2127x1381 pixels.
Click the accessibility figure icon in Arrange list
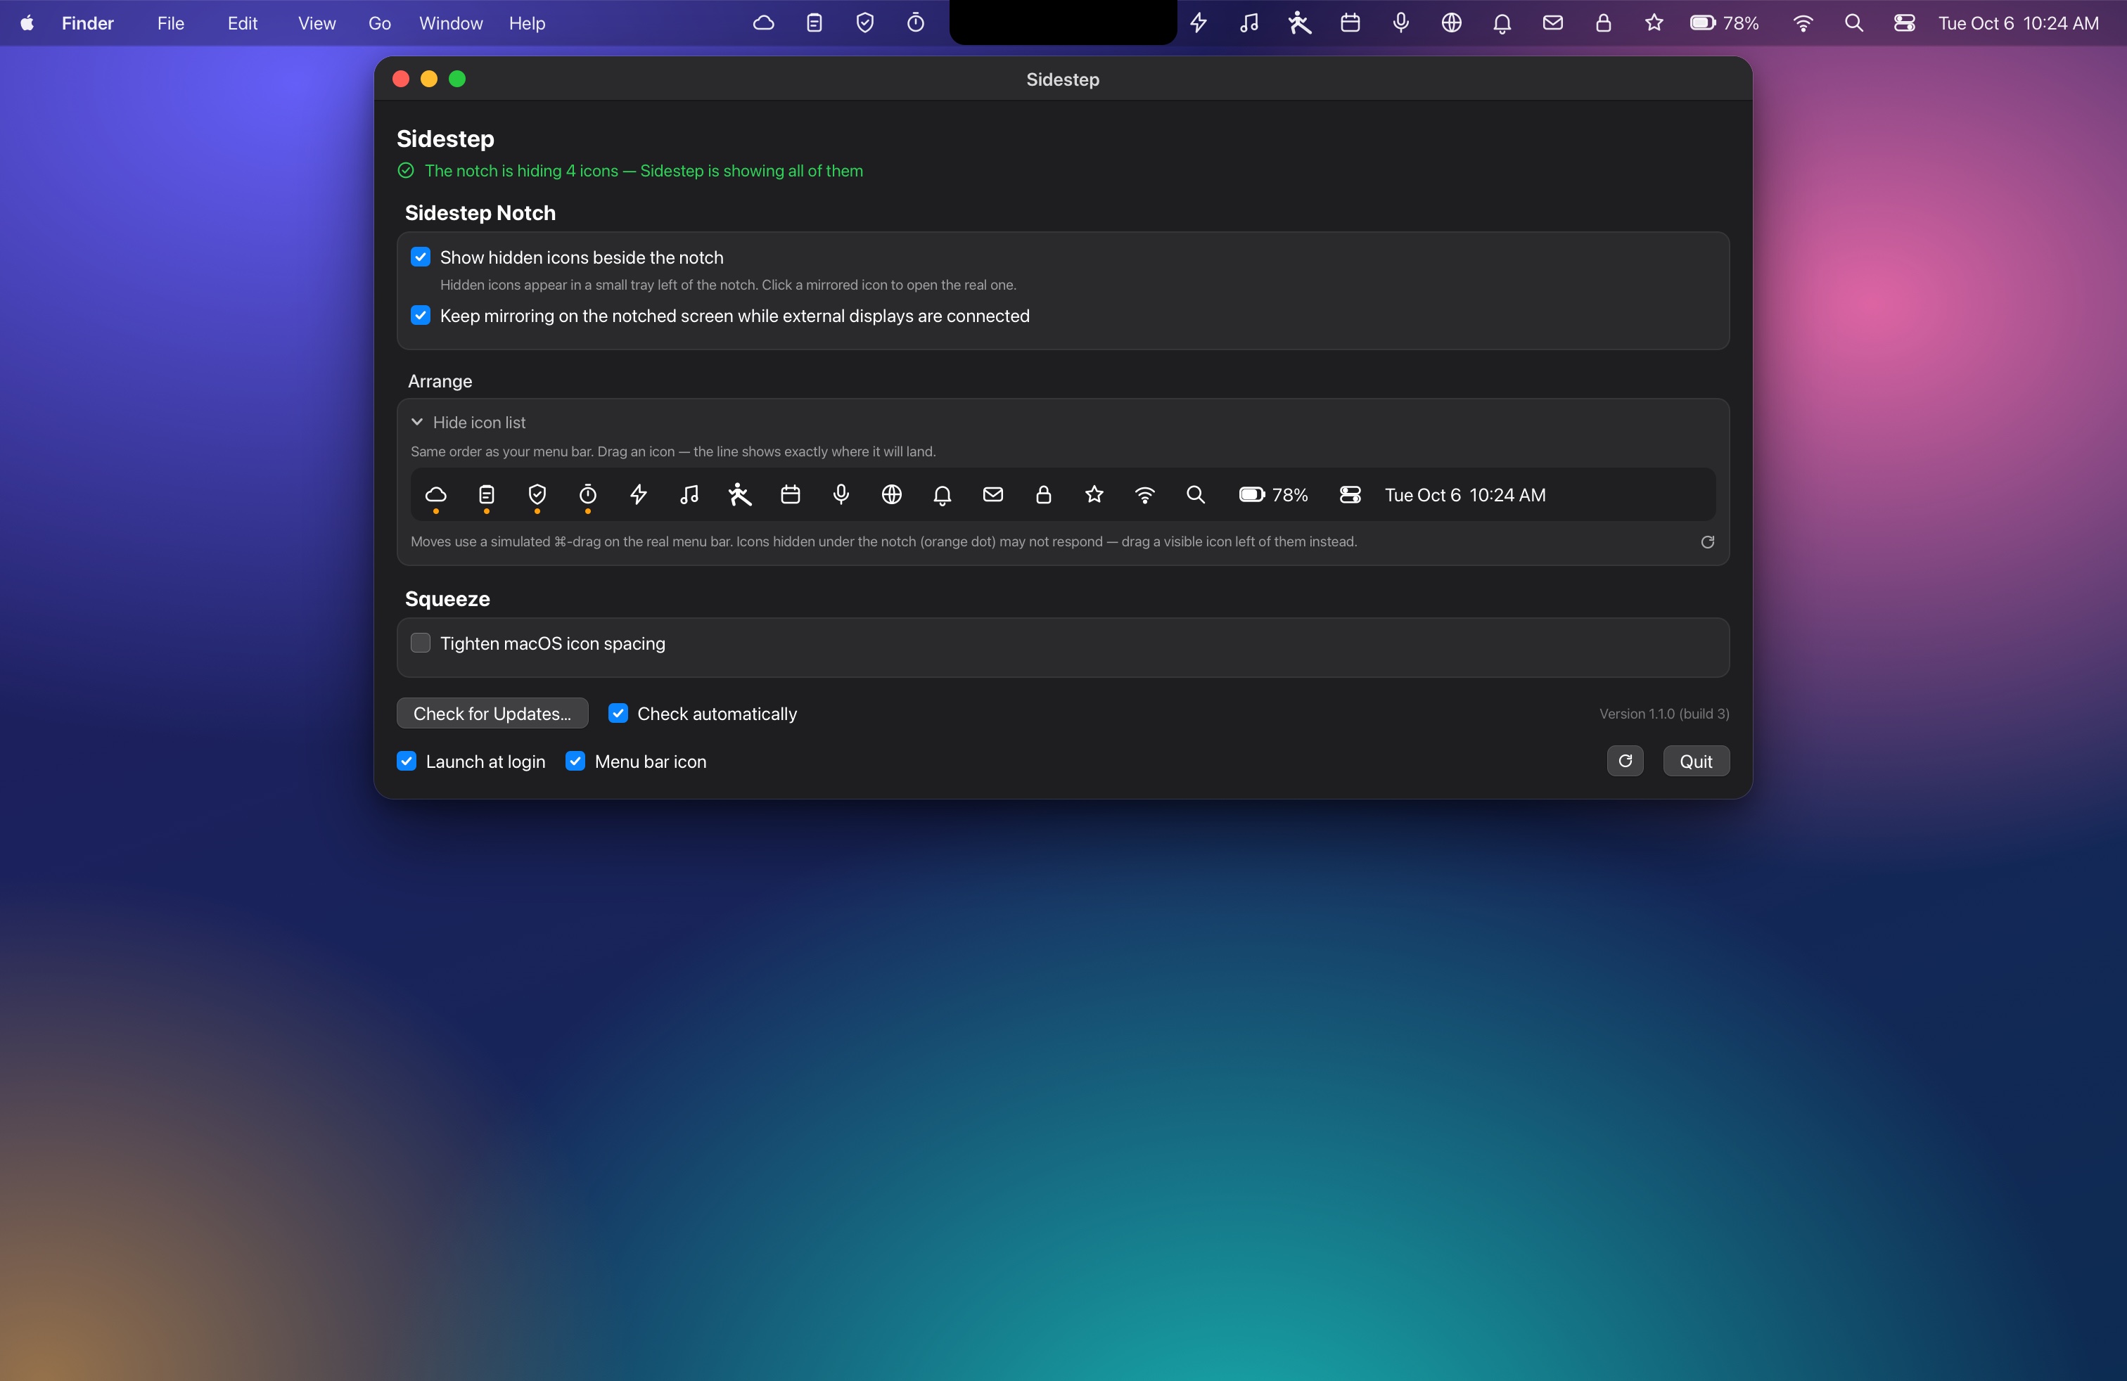tap(739, 495)
